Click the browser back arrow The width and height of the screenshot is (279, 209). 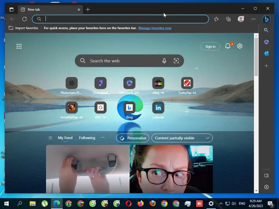[x=13, y=19]
